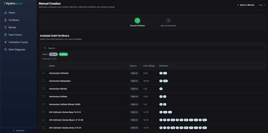Image resolution: width=268 pixels, height=133 pixels.
Task: Click Price ($/kg) column header
Action: (x=149, y=66)
